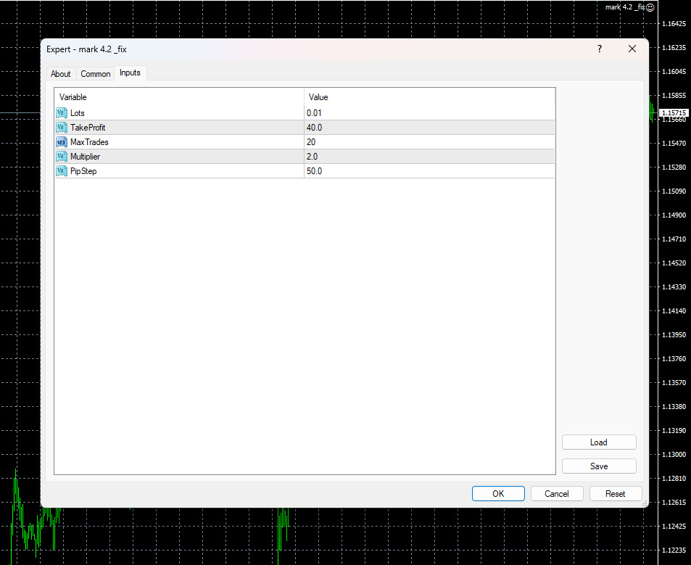Click the 'mark 4.2 _fix' chart label
The width and height of the screenshot is (691, 565).
pos(625,7)
